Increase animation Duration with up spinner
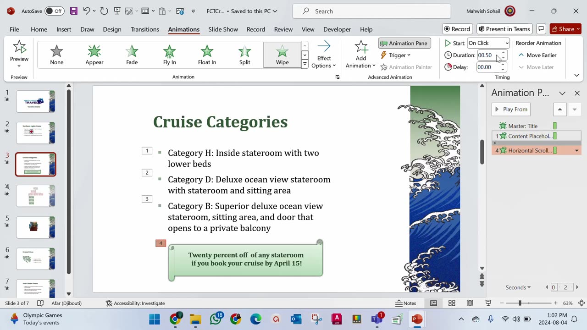 [x=503, y=53]
